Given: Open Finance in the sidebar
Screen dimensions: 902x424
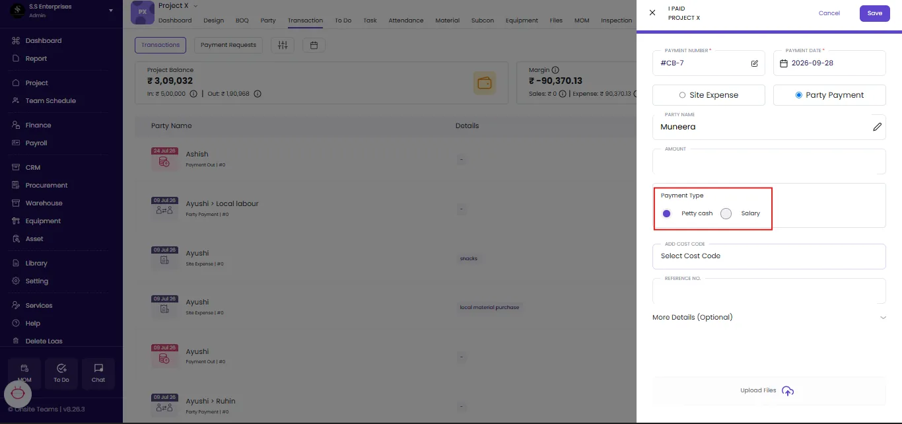Looking at the screenshot, I should click(x=38, y=125).
